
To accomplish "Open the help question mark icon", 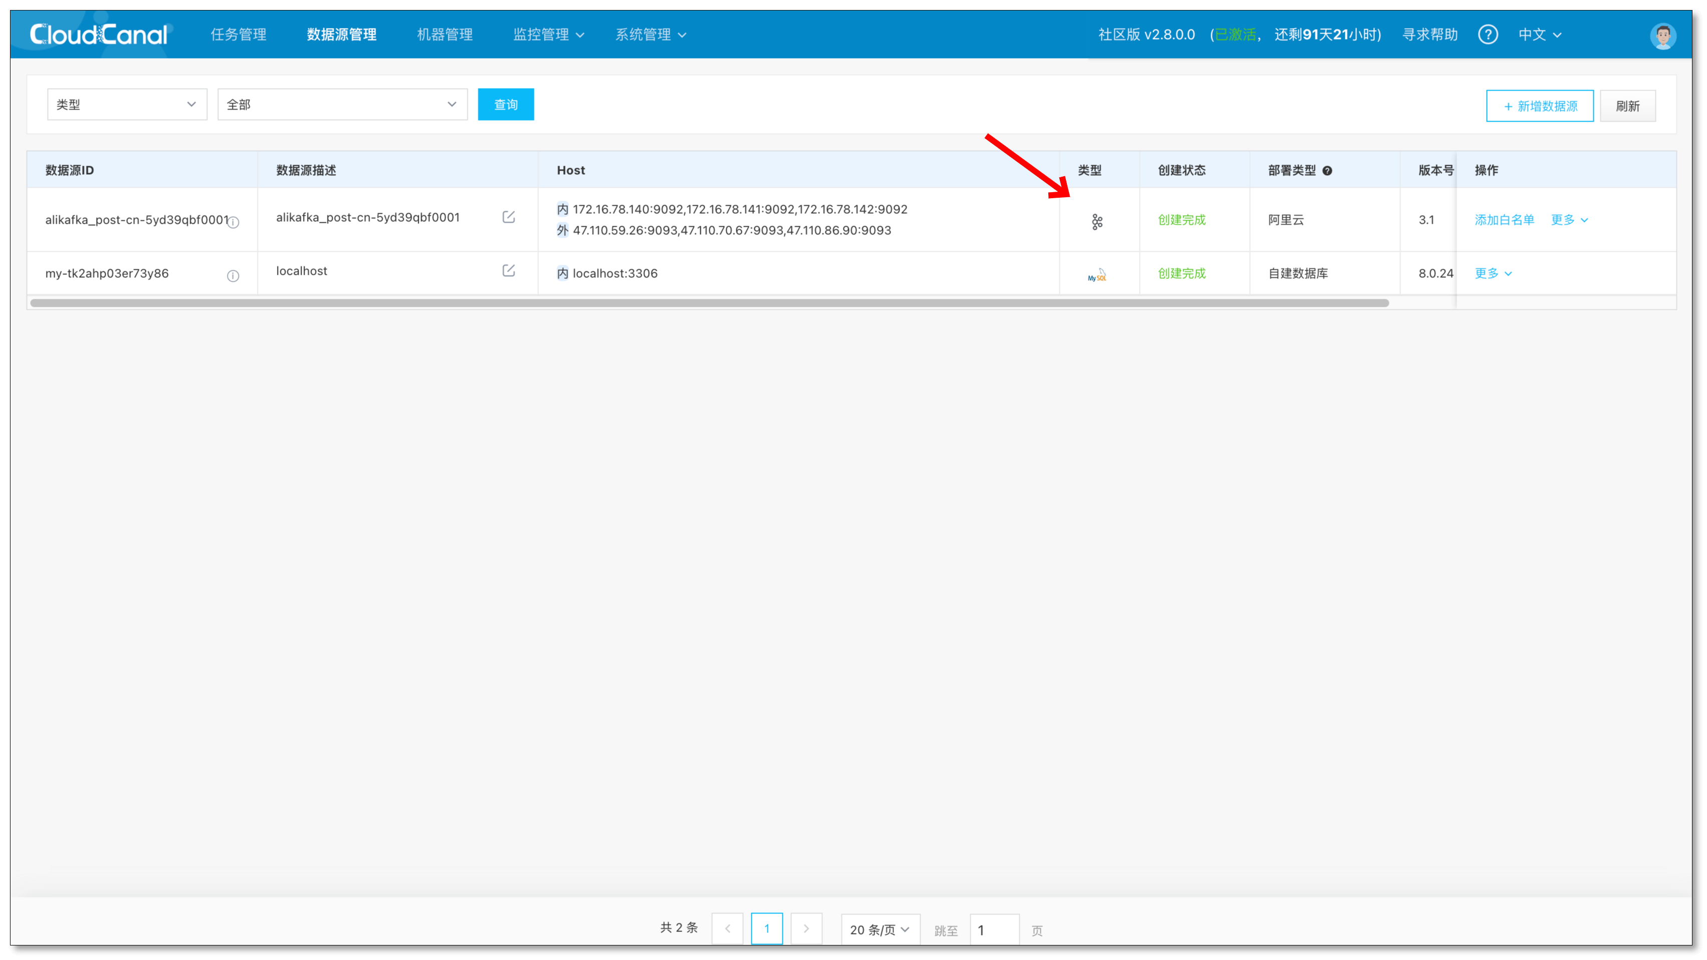I will point(1488,35).
